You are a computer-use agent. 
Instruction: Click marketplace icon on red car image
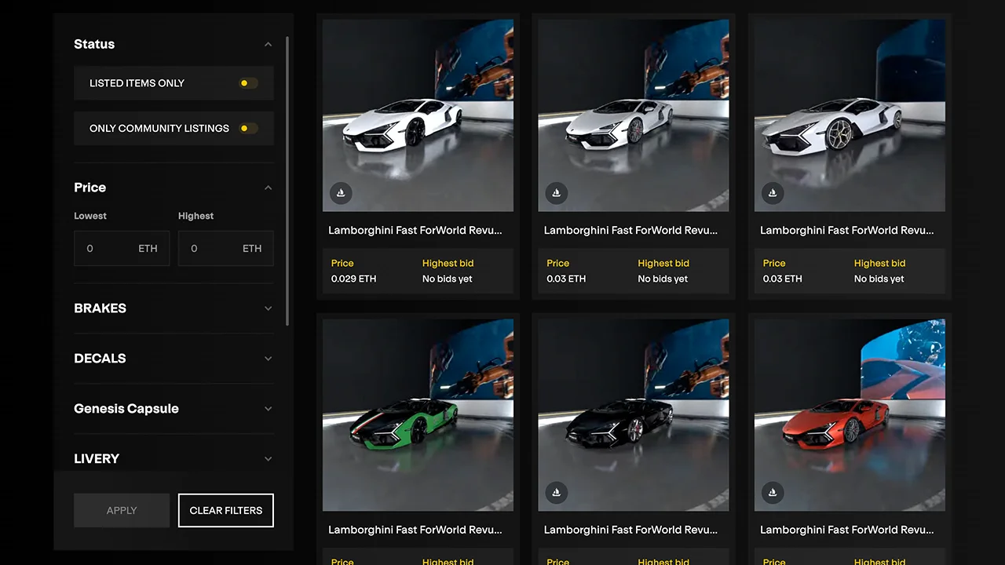(x=773, y=492)
